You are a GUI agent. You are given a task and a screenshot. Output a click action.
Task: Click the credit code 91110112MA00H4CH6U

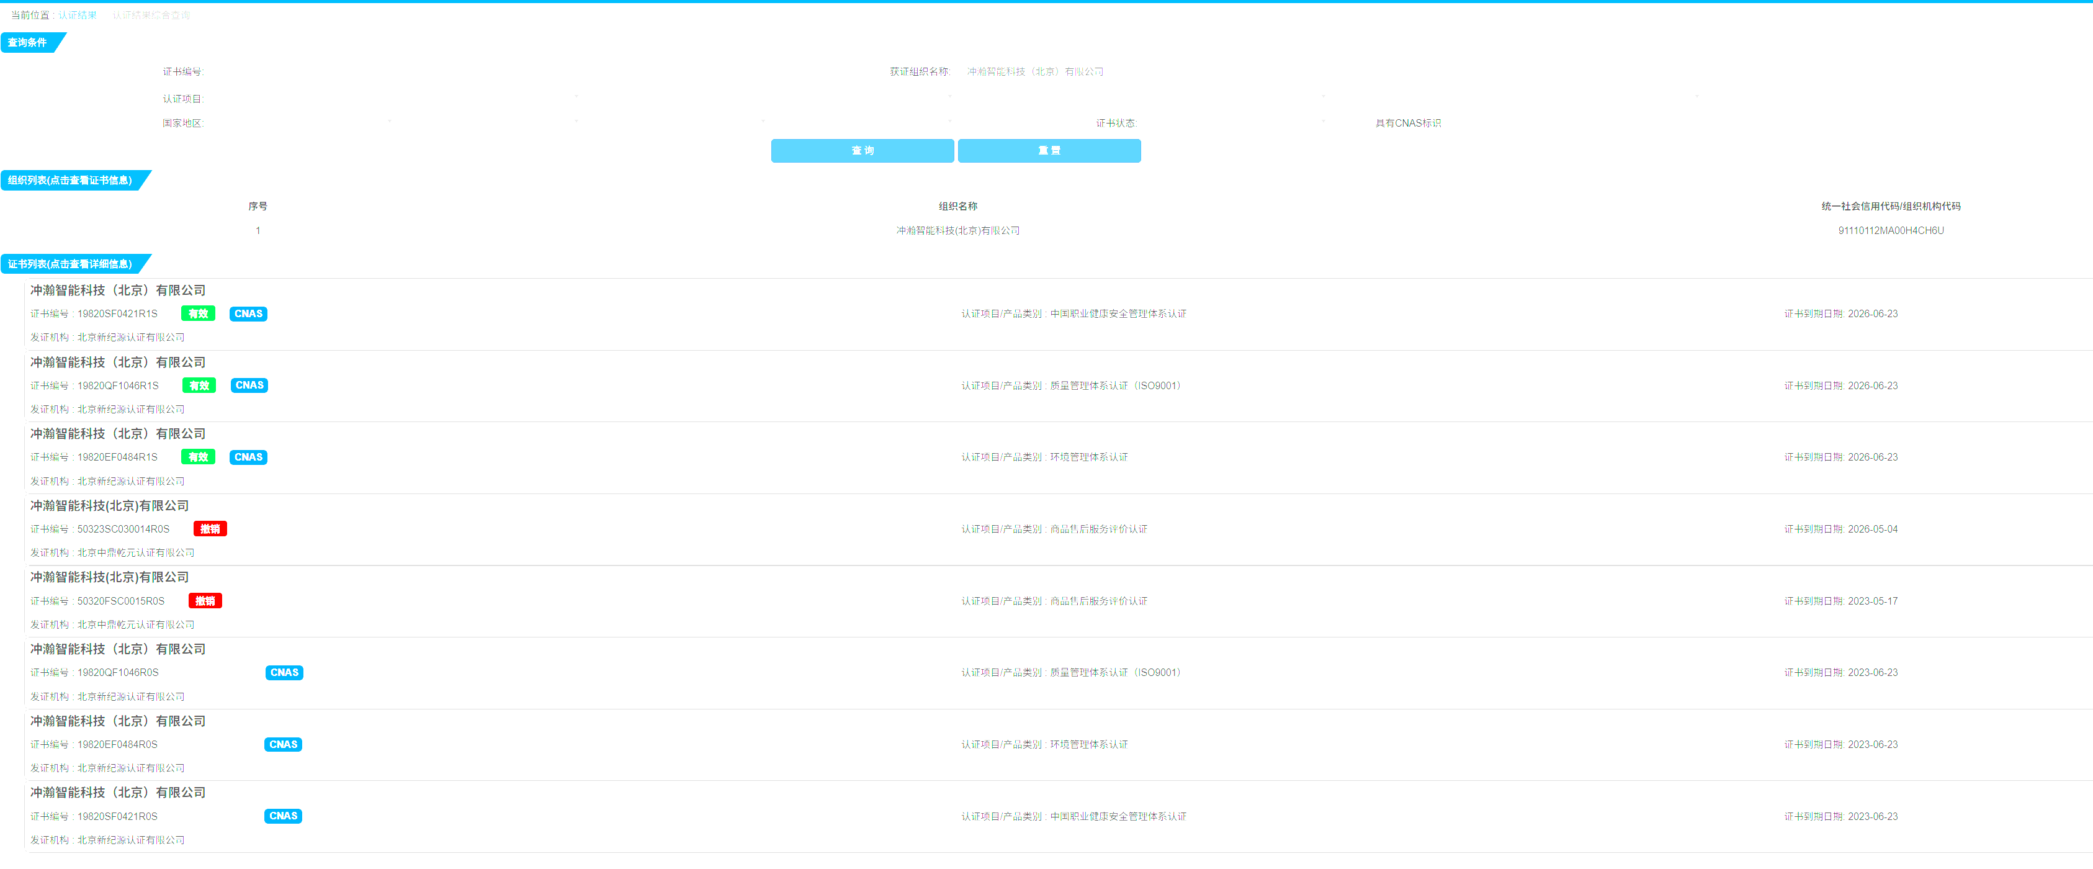pyautogui.click(x=1890, y=231)
